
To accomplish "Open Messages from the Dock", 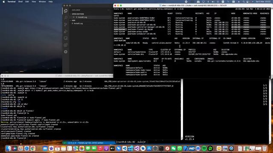I will (x=88, y=148).
